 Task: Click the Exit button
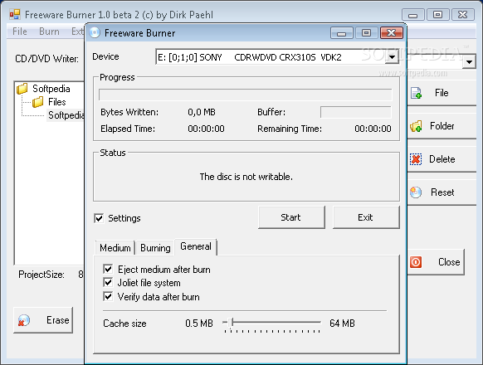366,217
